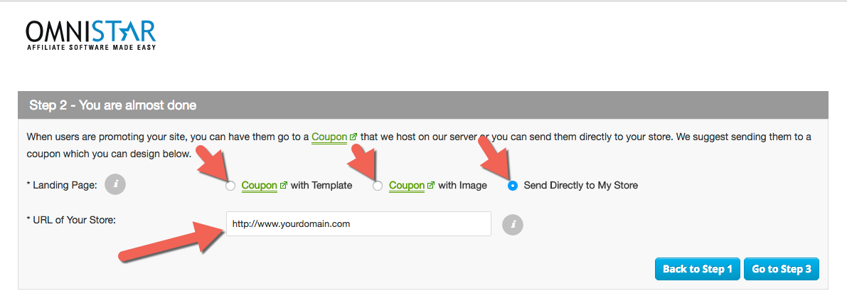847x296 pixels.
Task: Click the external-link icon after Coupon in the description
Action: [x=353, y=137]
